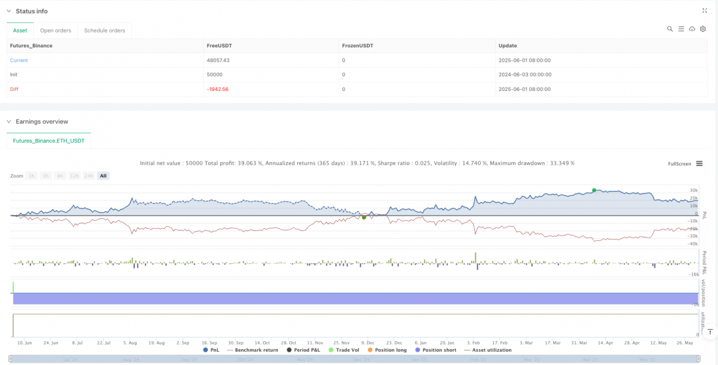Click the left handle of range navigator

11,359
